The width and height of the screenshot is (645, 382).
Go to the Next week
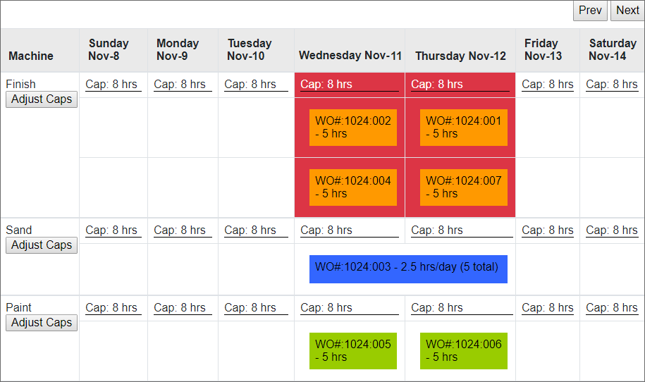627,11
